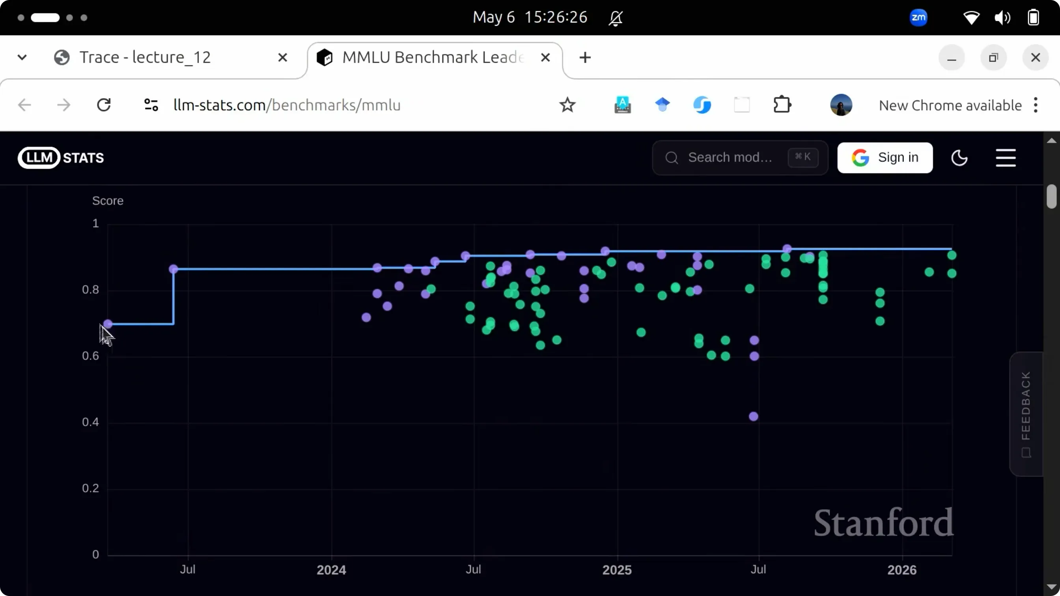This screenshot has height=596, width=1060.
Task: Click the first purple point at chart start
Action: [108, 324]
